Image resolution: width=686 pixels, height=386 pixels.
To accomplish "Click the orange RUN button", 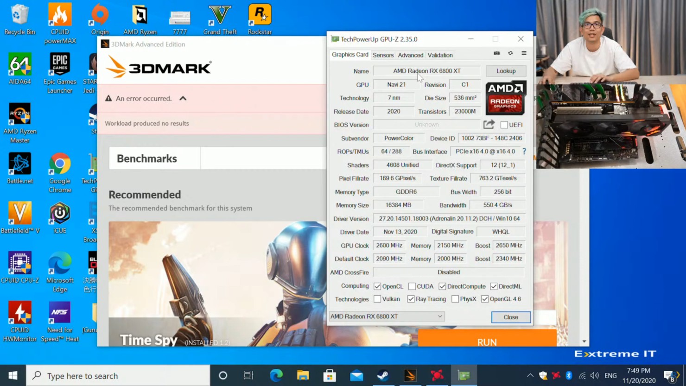I will [487, 338].
